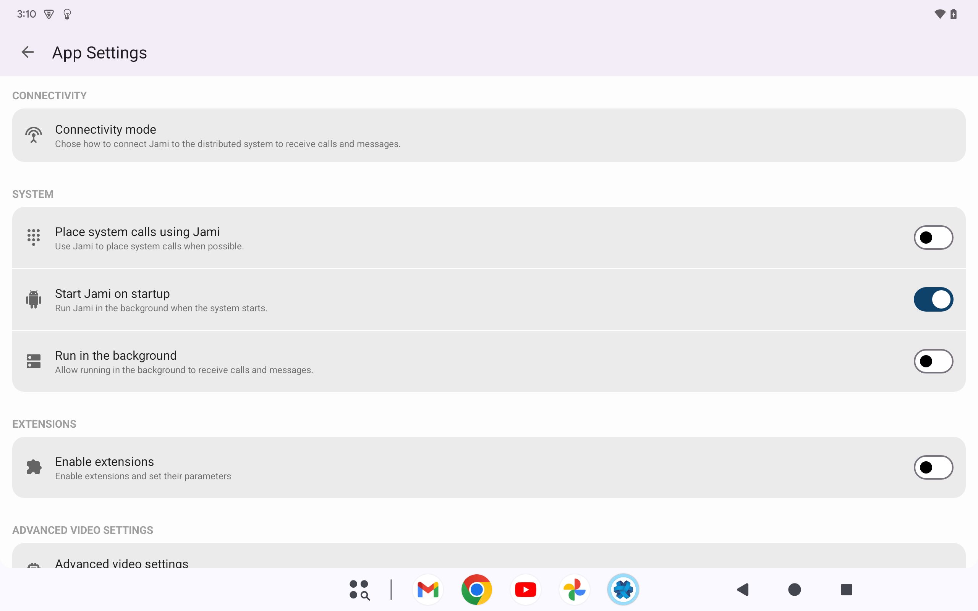Click the Connectivity mode antenna icon
978x611 pixels.
coord(34,135)
